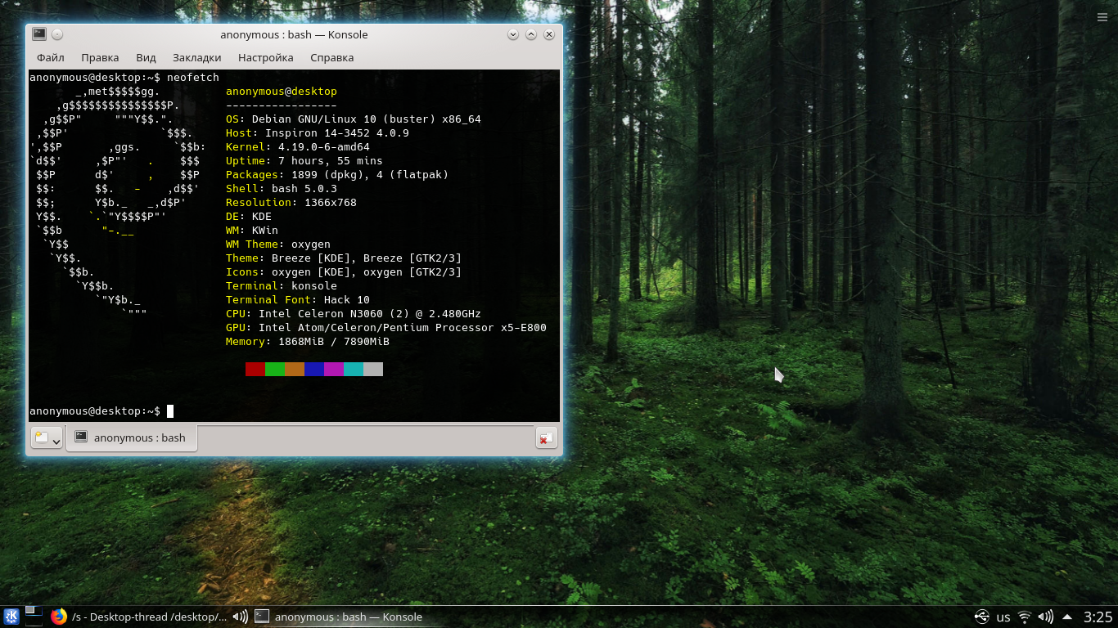Close the current tab with the red X button
This screenshot has height=628, width=1118.
point(546,437)
